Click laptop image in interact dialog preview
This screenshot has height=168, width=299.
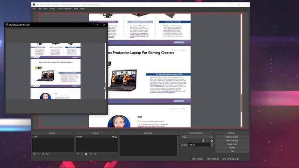click(x=45, y=76)
